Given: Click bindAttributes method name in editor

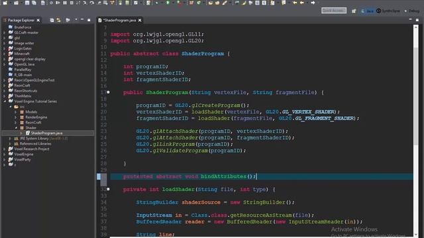Looking at the screenshot, I should point(223,177).
